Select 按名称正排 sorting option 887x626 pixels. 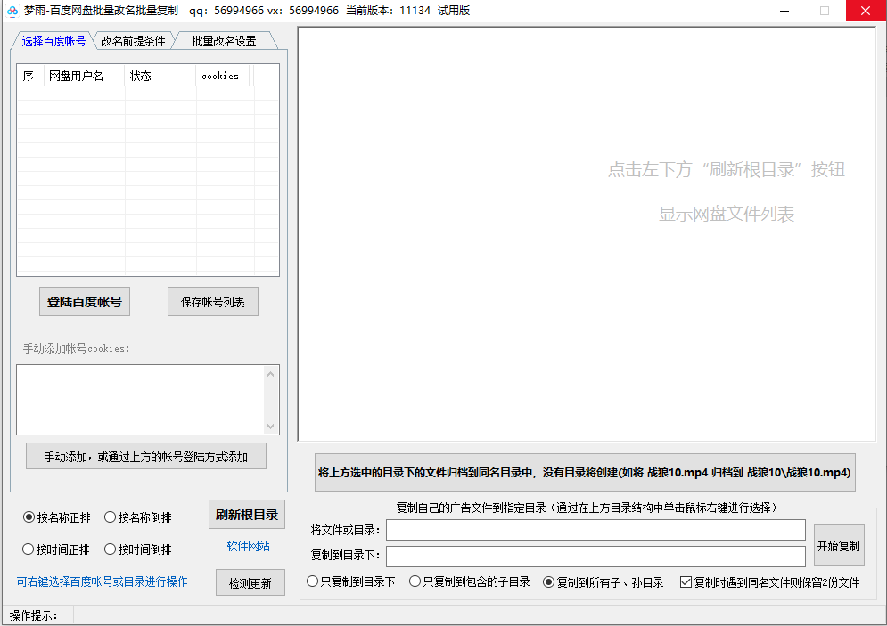pyautogui.click(x=29, y=517)
